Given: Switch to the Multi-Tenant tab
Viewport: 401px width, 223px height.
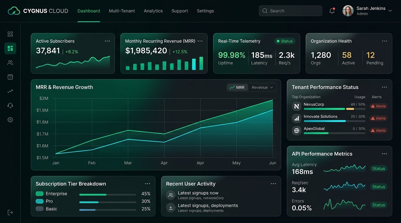Looking at the screenshot, I should 122,11.
